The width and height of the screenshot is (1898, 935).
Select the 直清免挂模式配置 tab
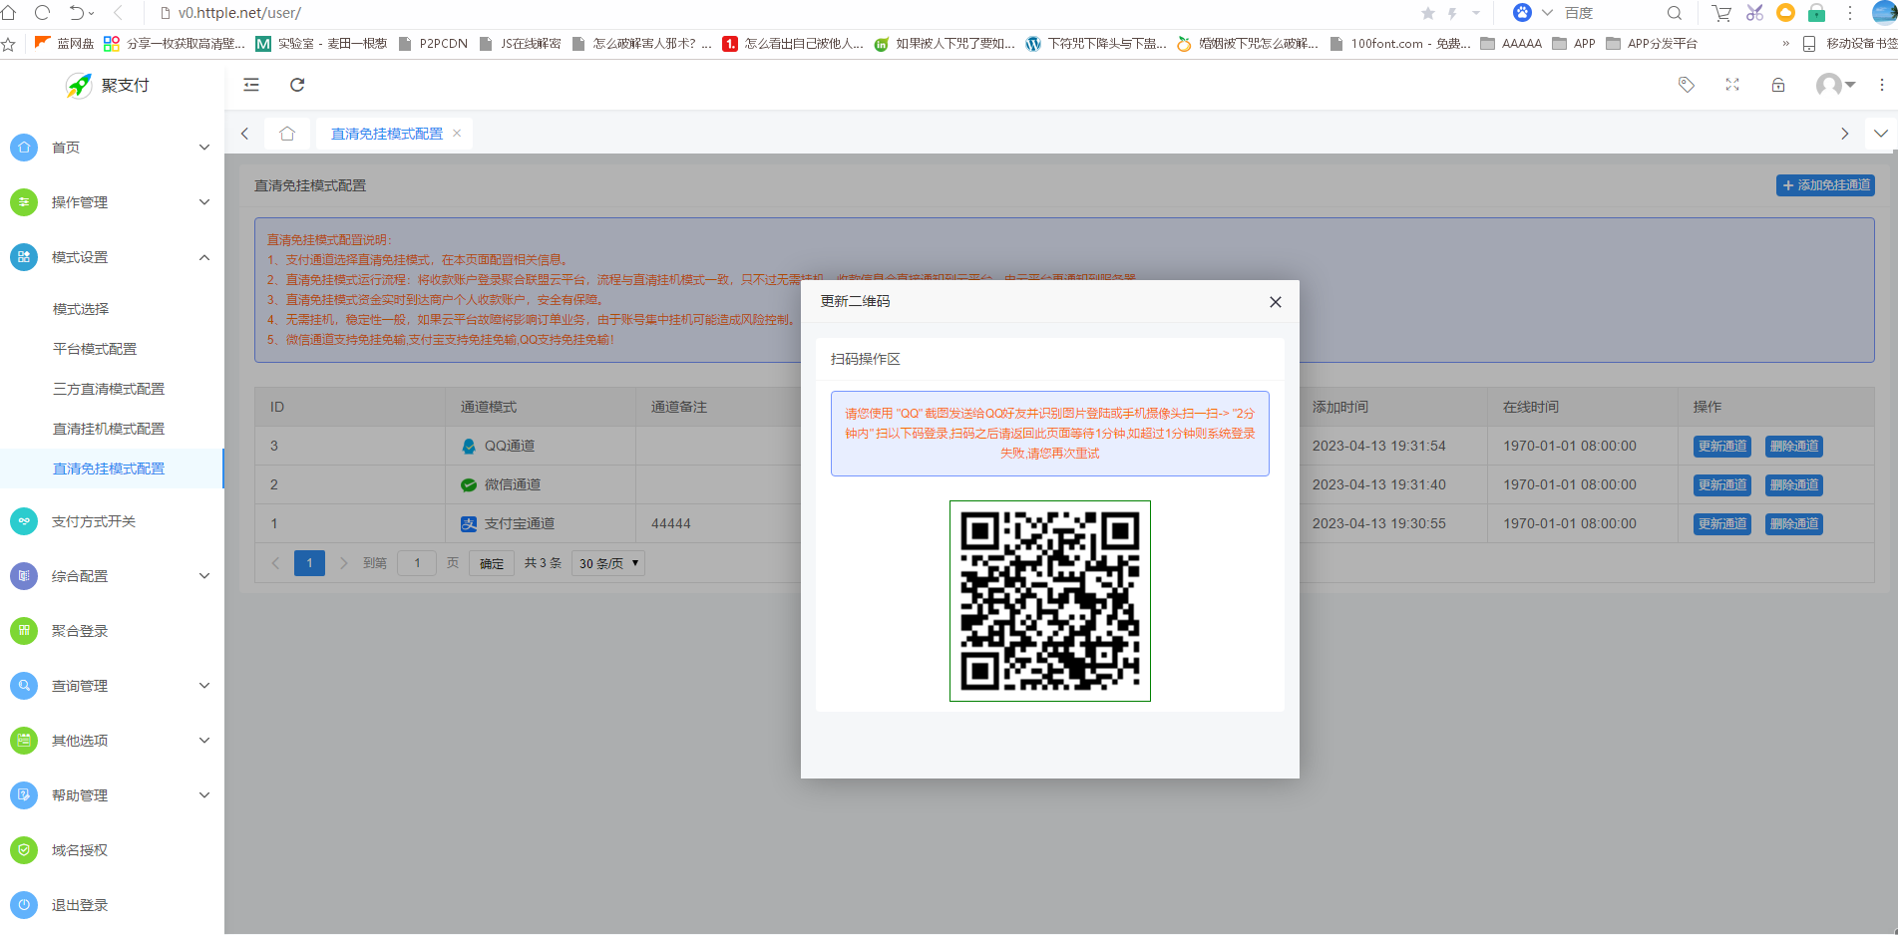click(x=387, y=134)
